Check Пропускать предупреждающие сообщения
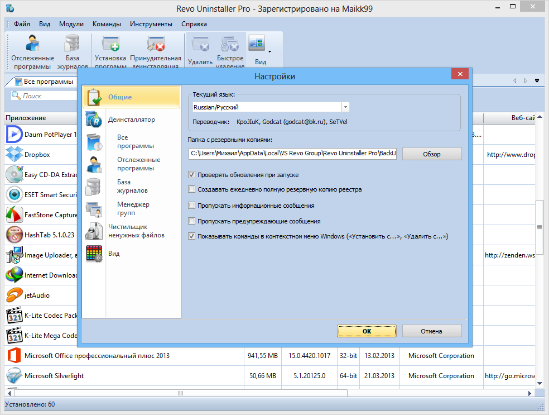The height and width of the screenshot is (415, 549). click(x=191, y=221)
